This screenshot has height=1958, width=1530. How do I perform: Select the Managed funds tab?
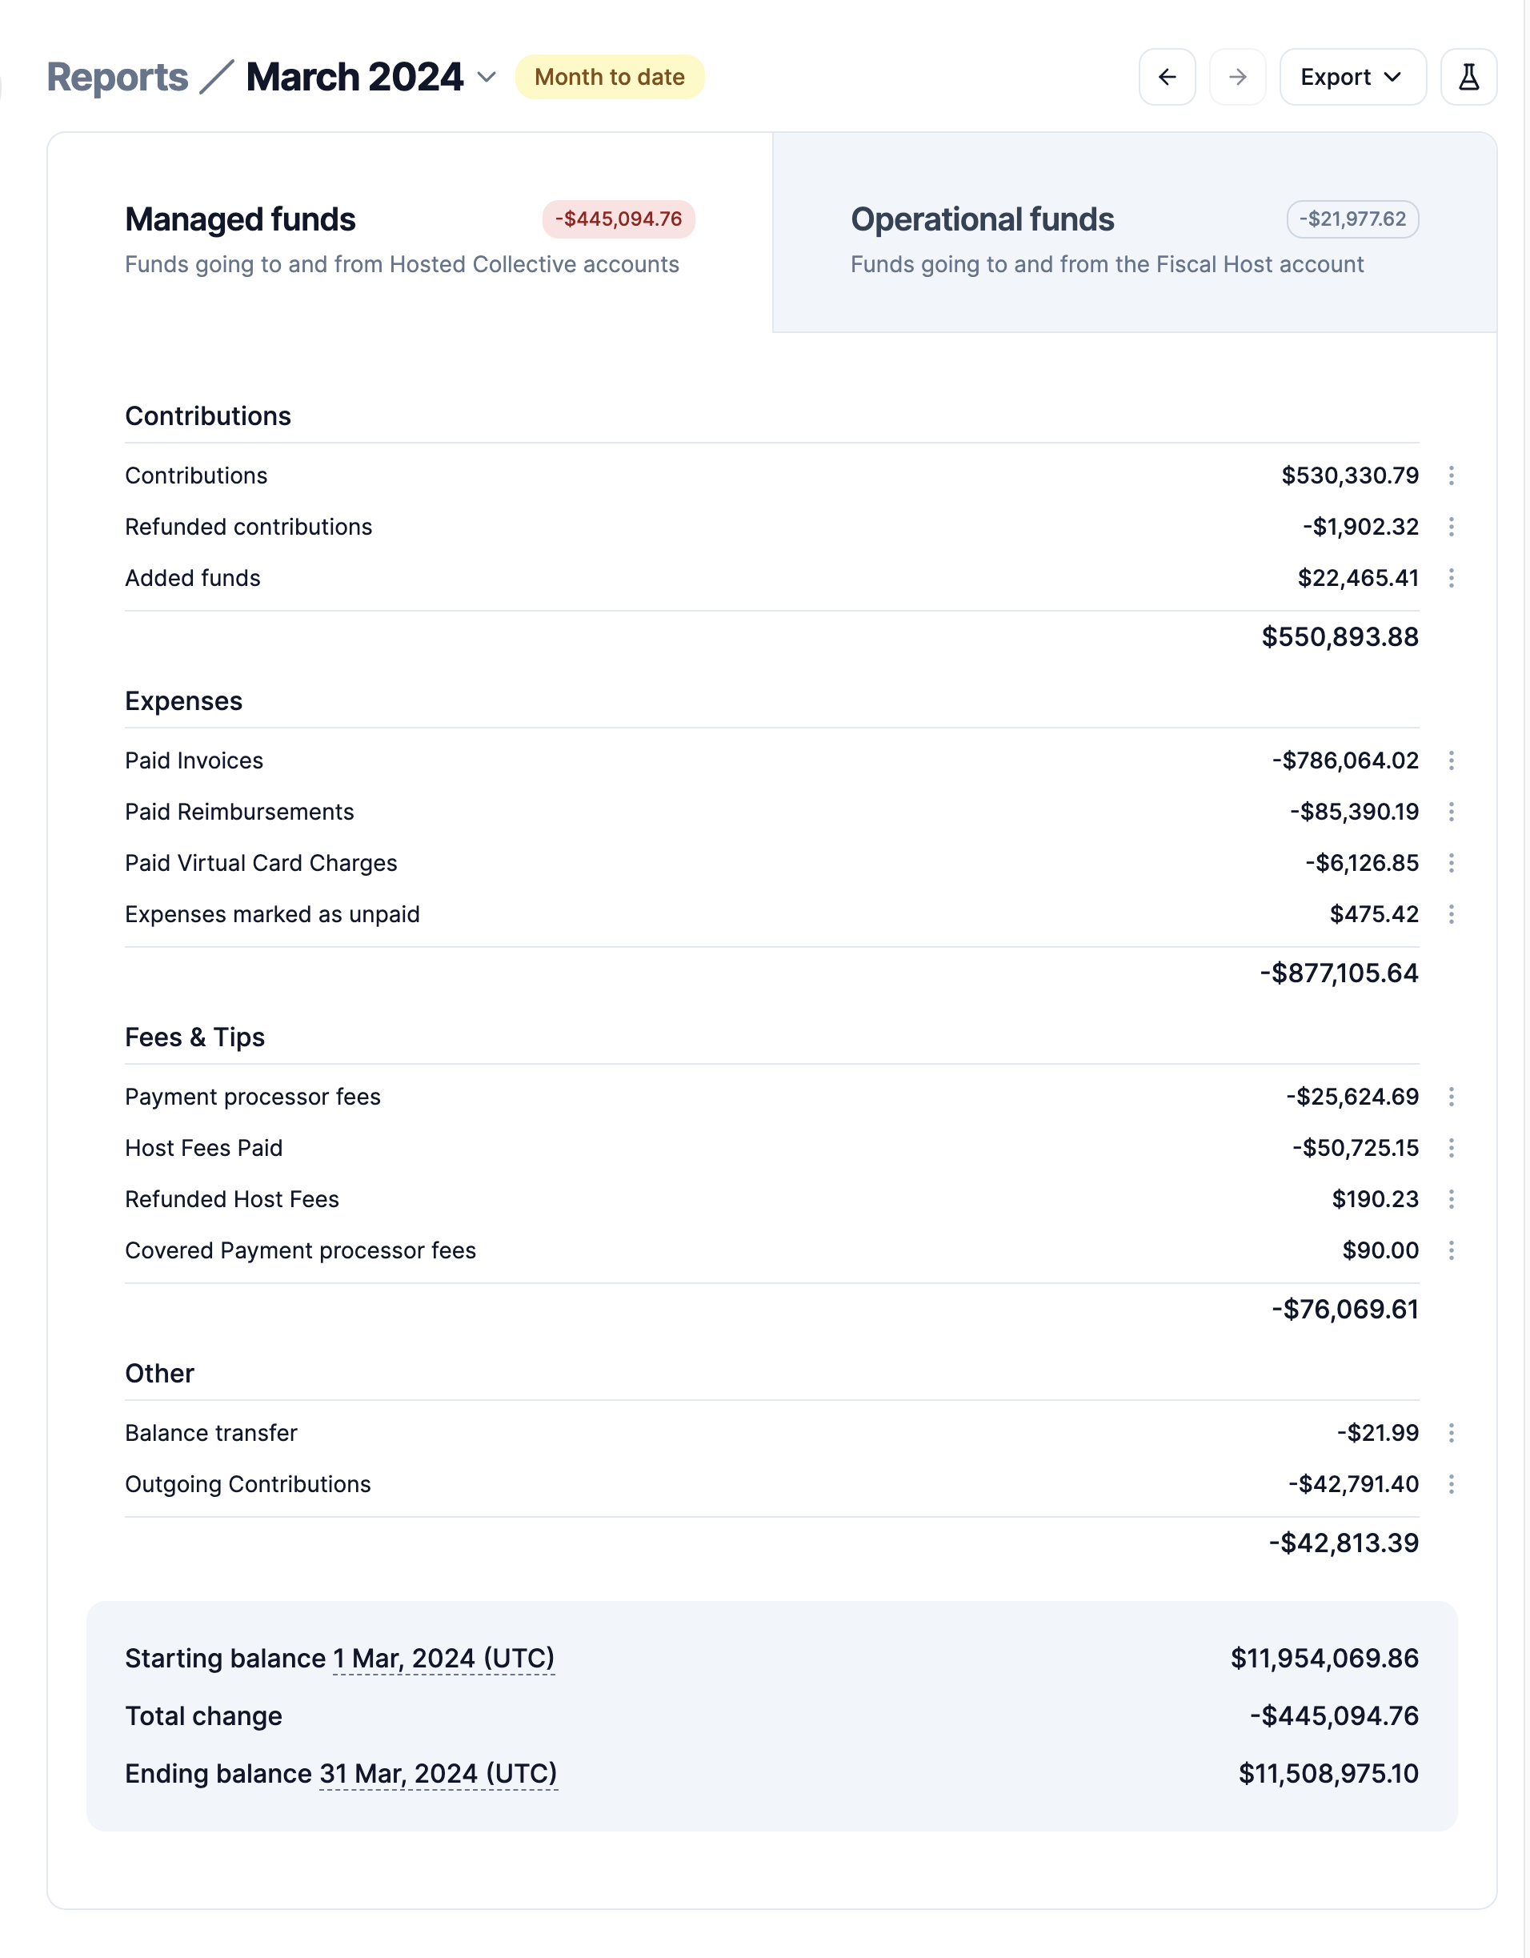(x=410, y=233)
